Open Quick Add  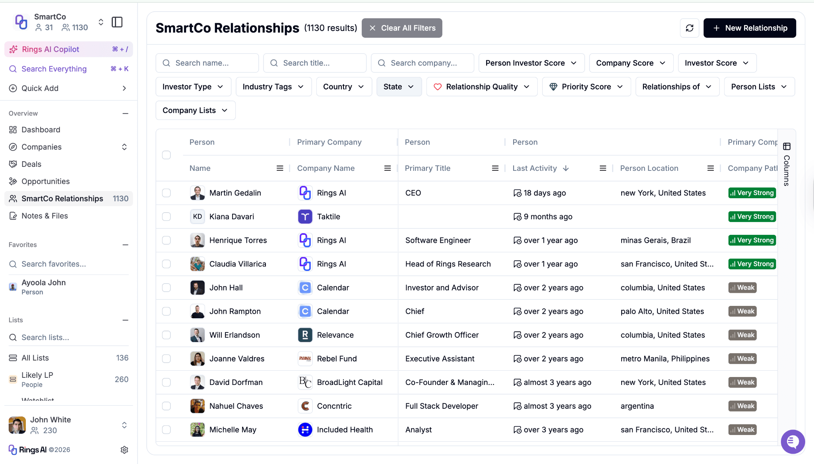coord(69,88)
